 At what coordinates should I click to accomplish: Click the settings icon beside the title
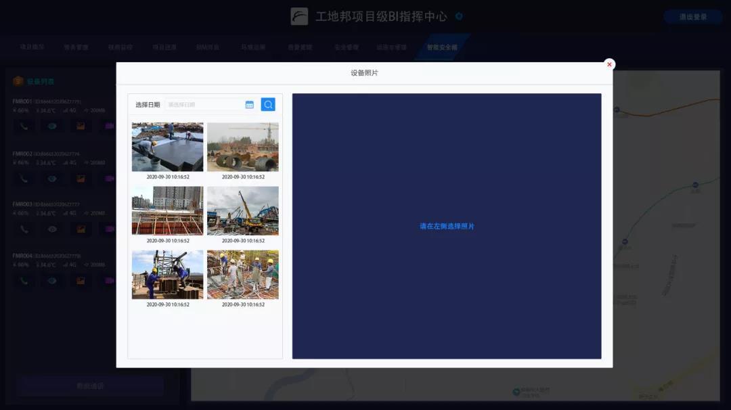459,16
